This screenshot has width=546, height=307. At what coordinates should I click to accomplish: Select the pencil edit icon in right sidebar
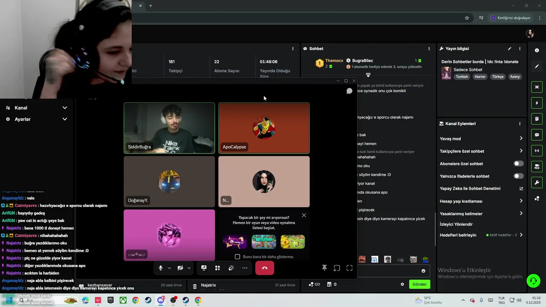pyautogui.click(x=537, y=67)
